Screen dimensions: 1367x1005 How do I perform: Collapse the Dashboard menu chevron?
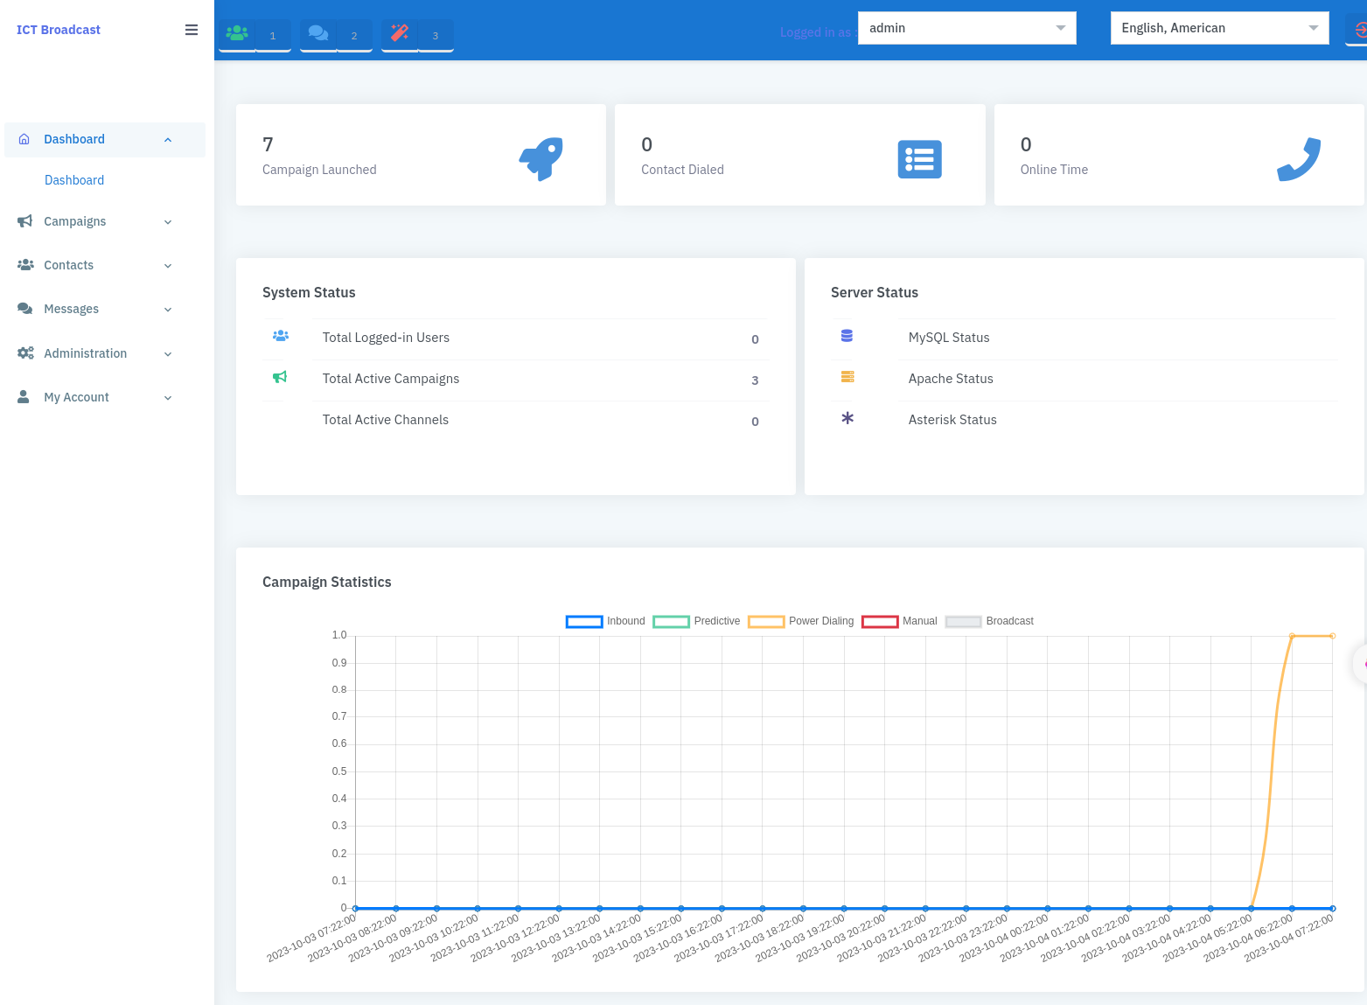pos(168,140)
